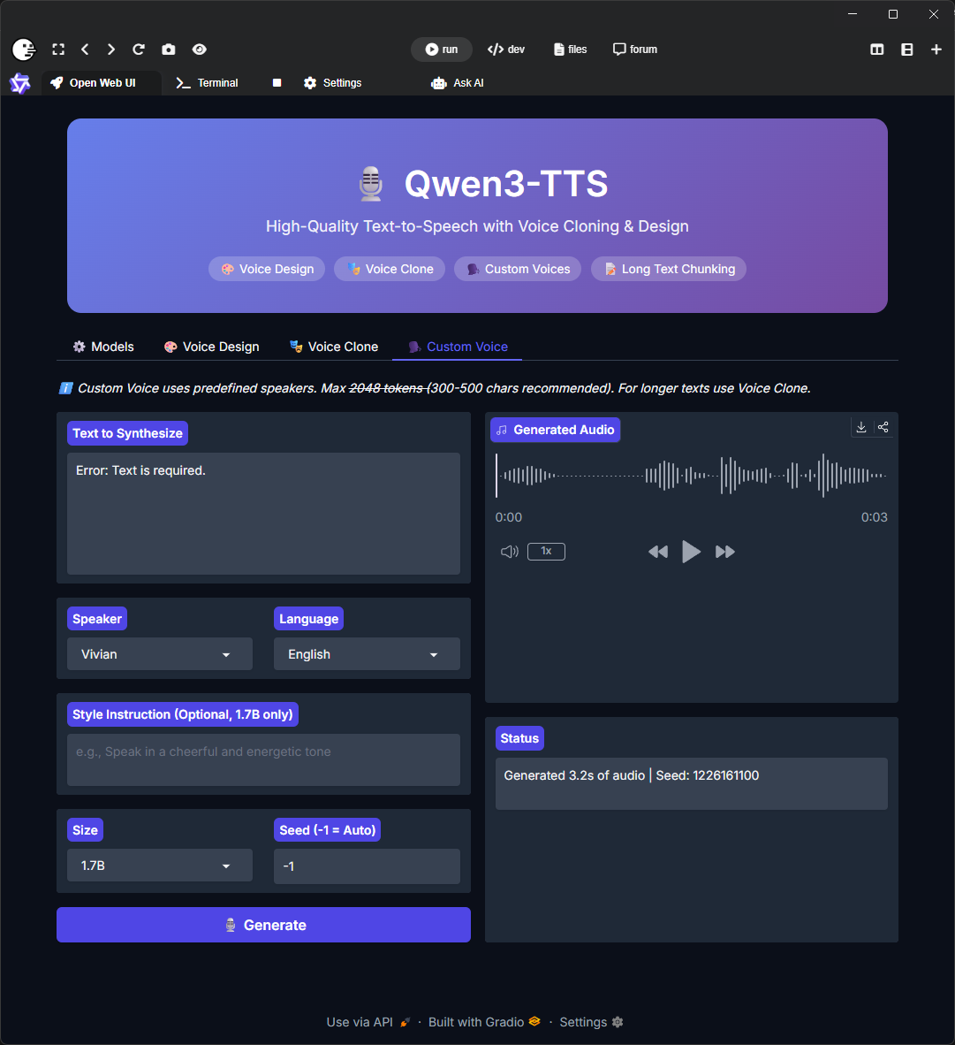The width and height of the screenshot is (955, 1045).
Task: Go forward with the right arrow
Action: (111, 50)
